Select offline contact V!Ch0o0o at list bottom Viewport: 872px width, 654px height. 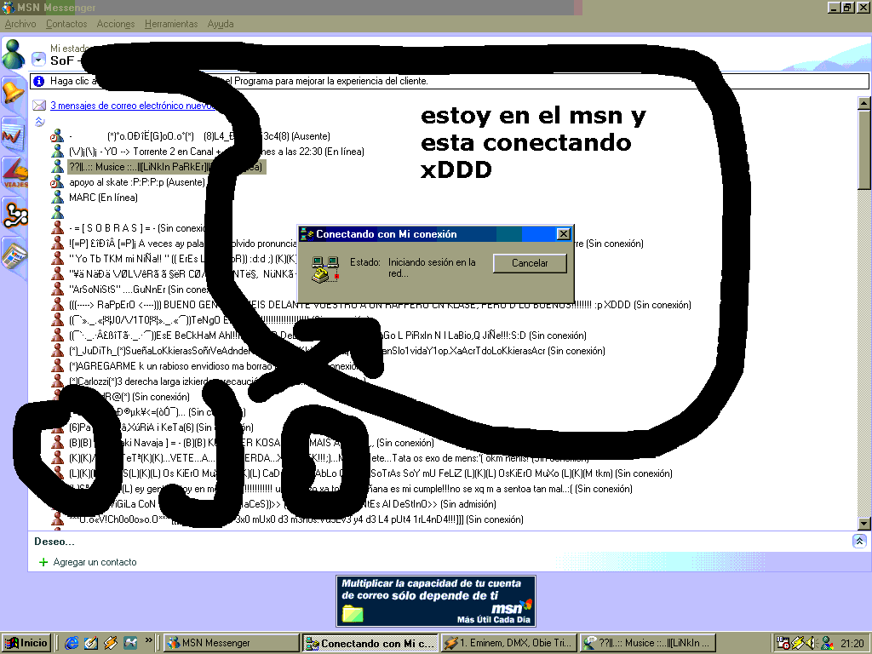point(295,519)
